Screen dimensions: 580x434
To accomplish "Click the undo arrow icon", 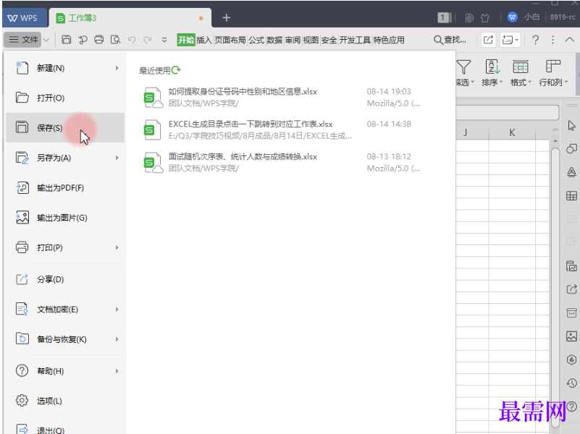I will click(x=132, y=40).
